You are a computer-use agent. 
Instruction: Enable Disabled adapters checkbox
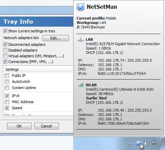(5, 50)
